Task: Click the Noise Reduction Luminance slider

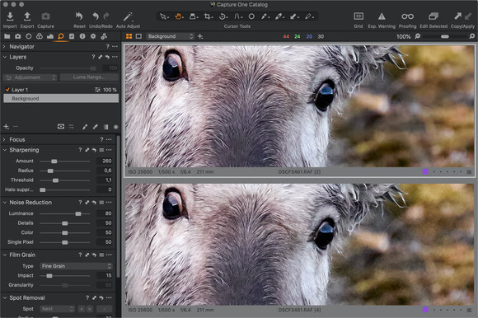Action: click(x=65, y=214)
